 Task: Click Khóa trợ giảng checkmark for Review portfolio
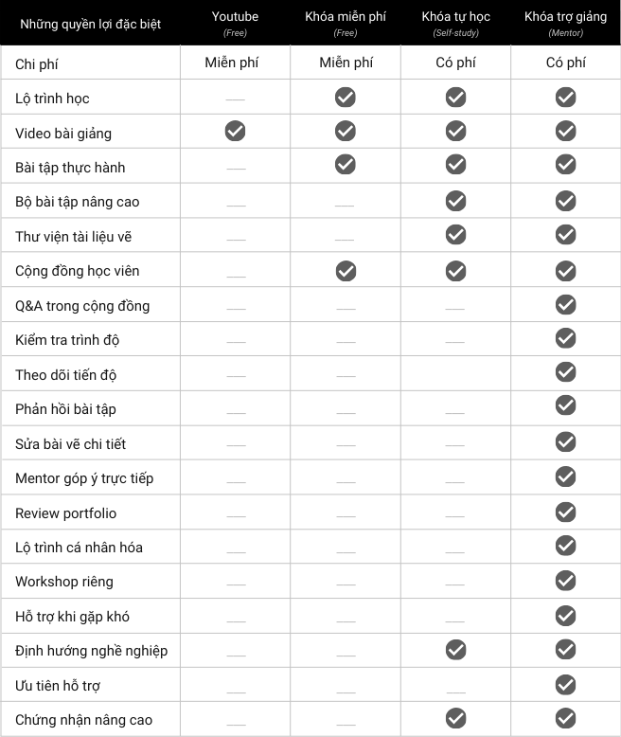pyautogui.click(x=565, y=512)
